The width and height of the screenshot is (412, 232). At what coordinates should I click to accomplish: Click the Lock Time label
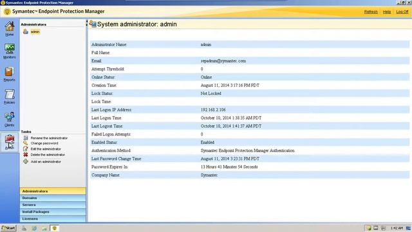pos(101,102)
